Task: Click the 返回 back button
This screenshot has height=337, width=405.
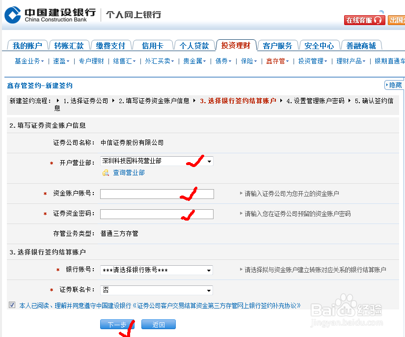Action: pyautogui.click(x=159, y=324)
